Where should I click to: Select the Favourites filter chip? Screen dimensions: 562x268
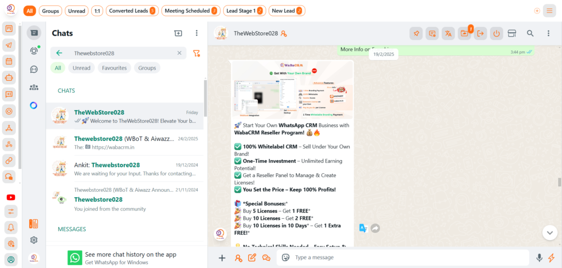(114, 68)
